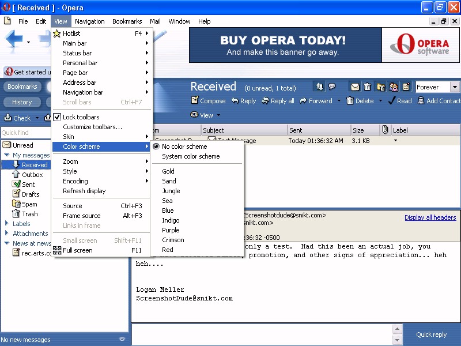This screenshot has height=346, width=461.
Task: Click the Compose mail icon
Action: (x=195, y=101)
